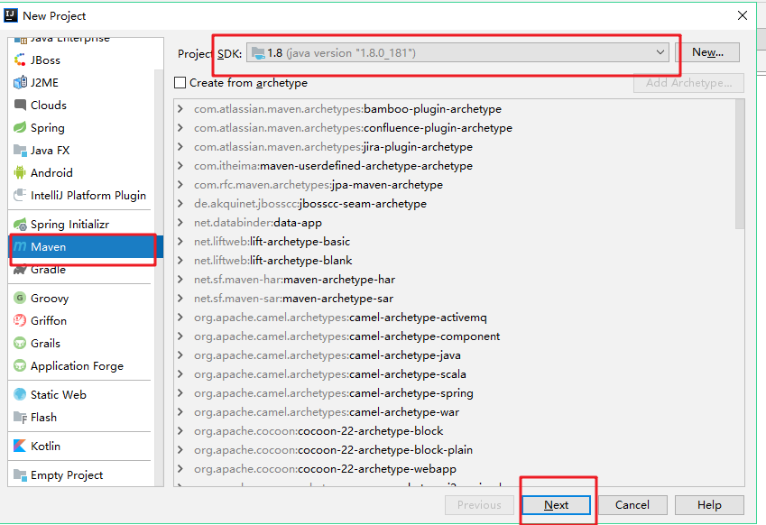Click the New... SDK button
This screenshot has height=525, width=766.
click(x=707, y=52)
